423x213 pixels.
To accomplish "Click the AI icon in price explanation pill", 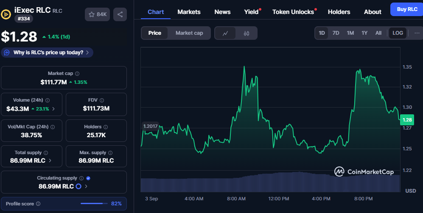I will [7, 53].
